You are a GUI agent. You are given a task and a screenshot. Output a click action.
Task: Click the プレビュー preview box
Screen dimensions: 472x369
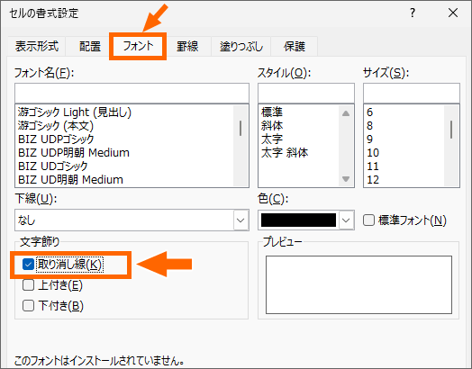pyautogui.click(x=359, y=284)
